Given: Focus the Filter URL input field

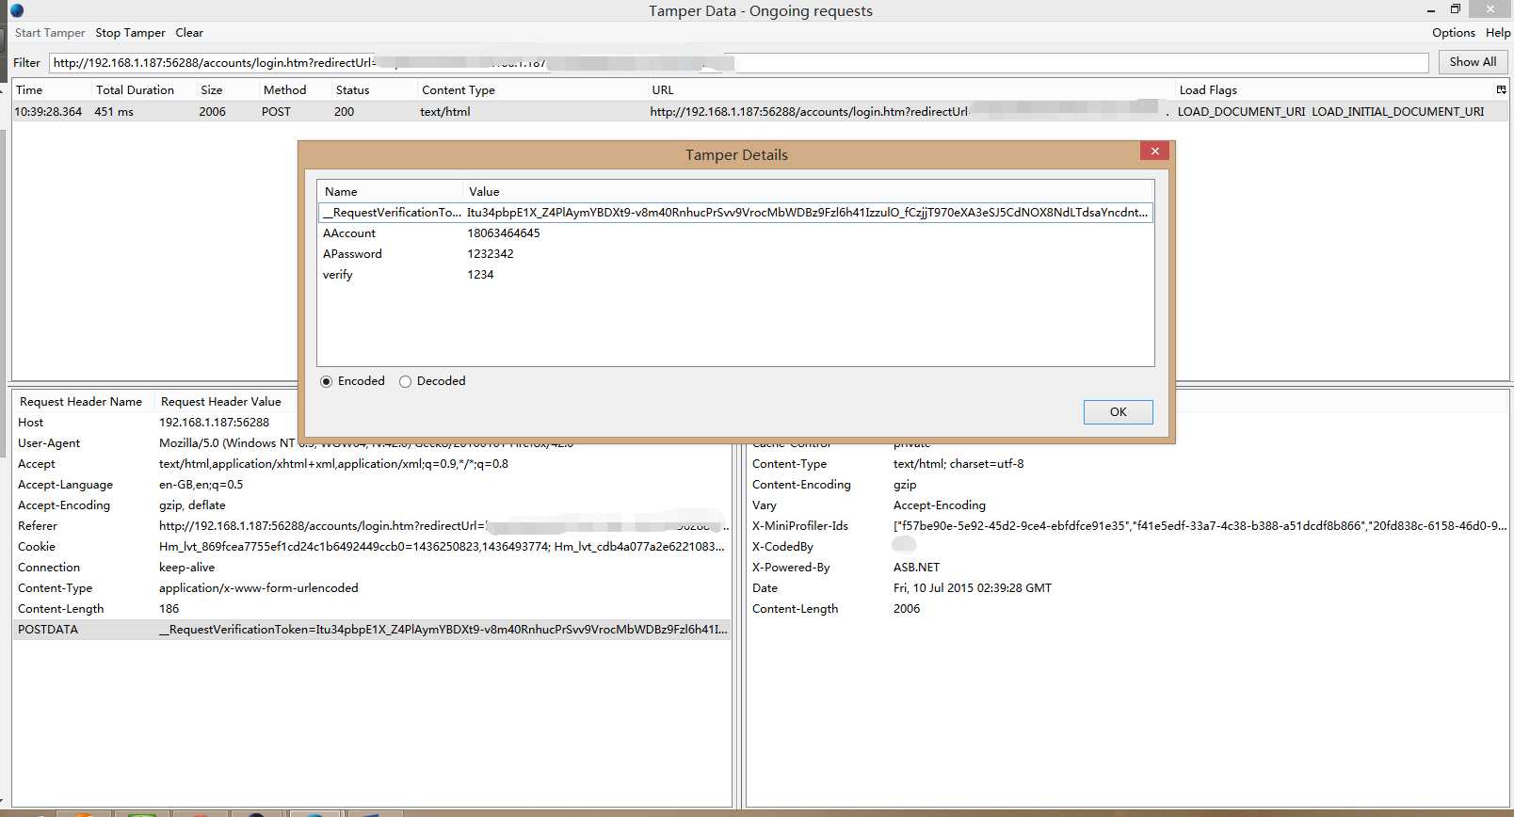Looking at the screenshot, I should [x=739, y=63].
